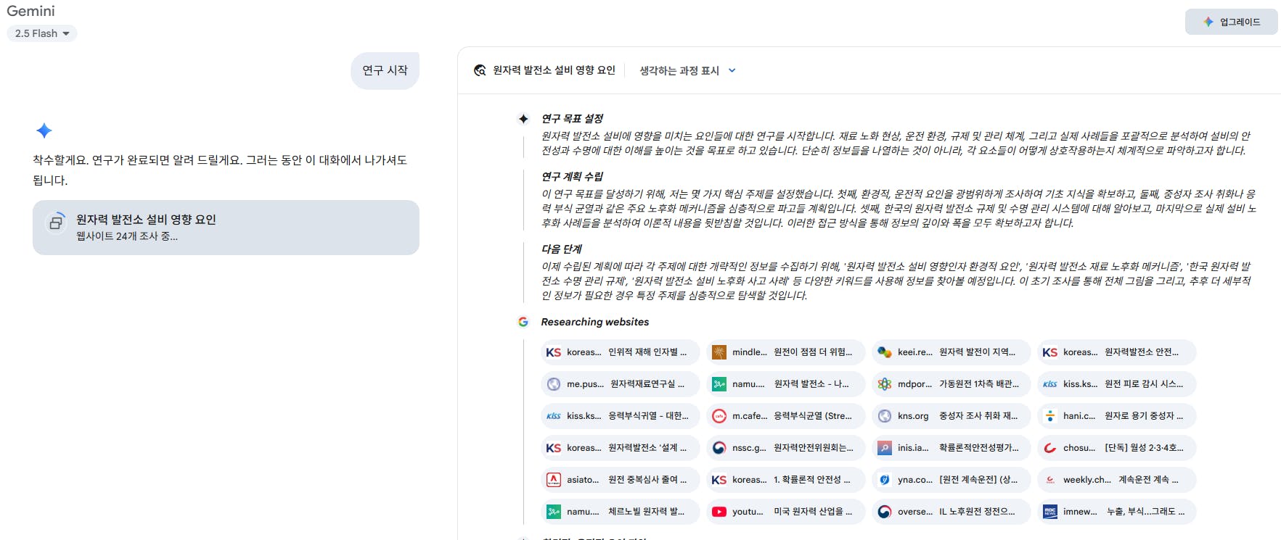Open the weekly.ch chip 계속운전 계속
The image size is (1281, 540).
pos(1116,480)
